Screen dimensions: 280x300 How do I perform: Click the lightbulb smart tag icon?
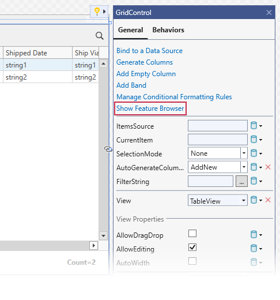[x=97, y=12]
